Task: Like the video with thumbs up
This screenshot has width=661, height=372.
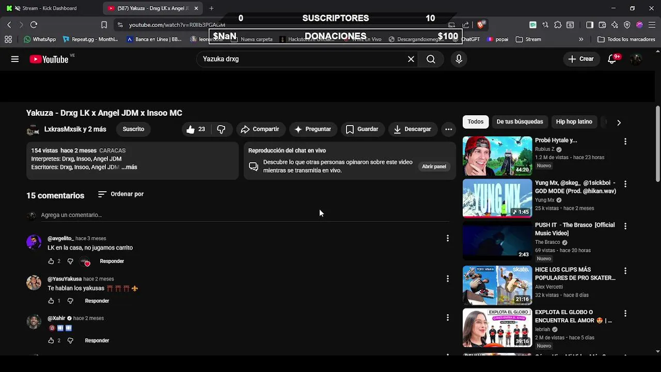Action: [196, 129]
